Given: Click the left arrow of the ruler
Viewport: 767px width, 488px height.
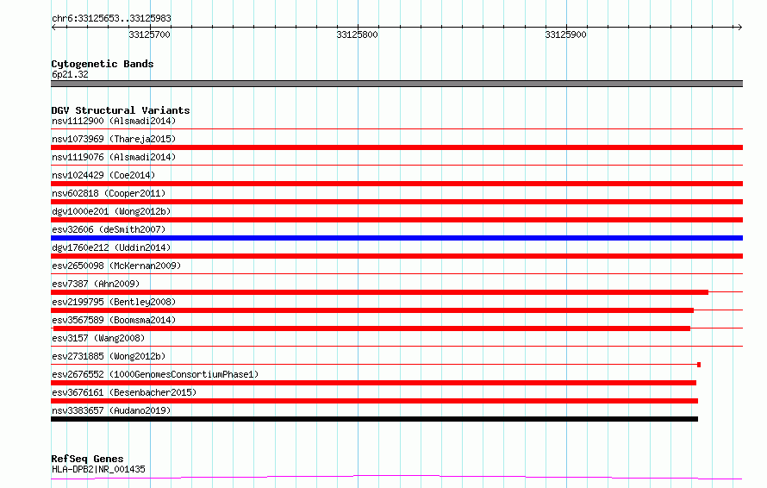Looking at the screenshot, I should click(53, 27).
